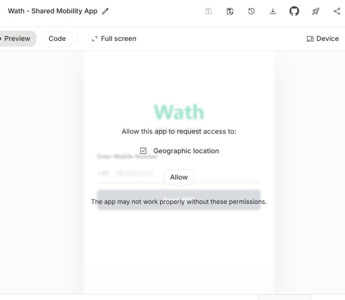Deploy the app with rocket icon

coord(316,11)
